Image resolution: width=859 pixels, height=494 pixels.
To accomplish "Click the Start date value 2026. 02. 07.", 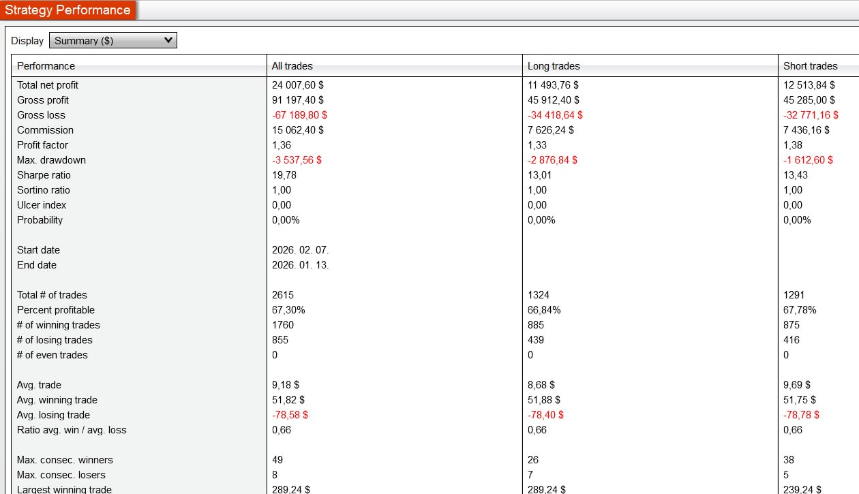I will tap(300, 250).
